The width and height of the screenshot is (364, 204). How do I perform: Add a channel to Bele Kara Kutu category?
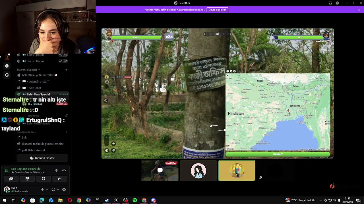(66, 132)
